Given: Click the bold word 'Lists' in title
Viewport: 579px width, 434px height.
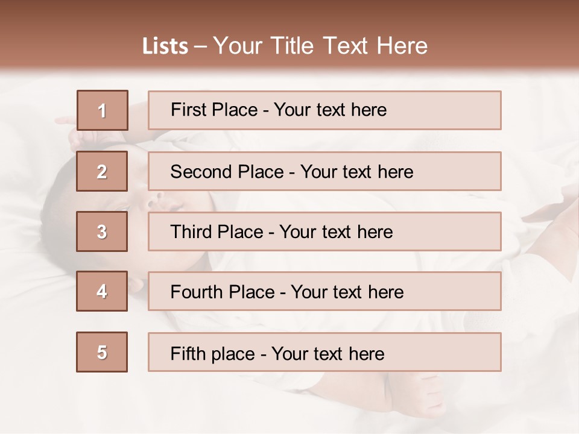Looking at the screenshot, I should click(165, 46).
